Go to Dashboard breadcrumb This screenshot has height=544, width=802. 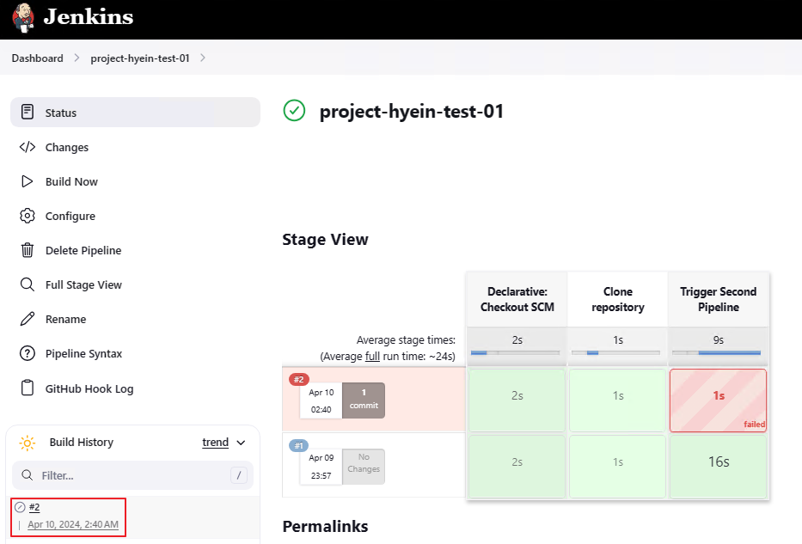pyautogui.click(x=37, y=58)
